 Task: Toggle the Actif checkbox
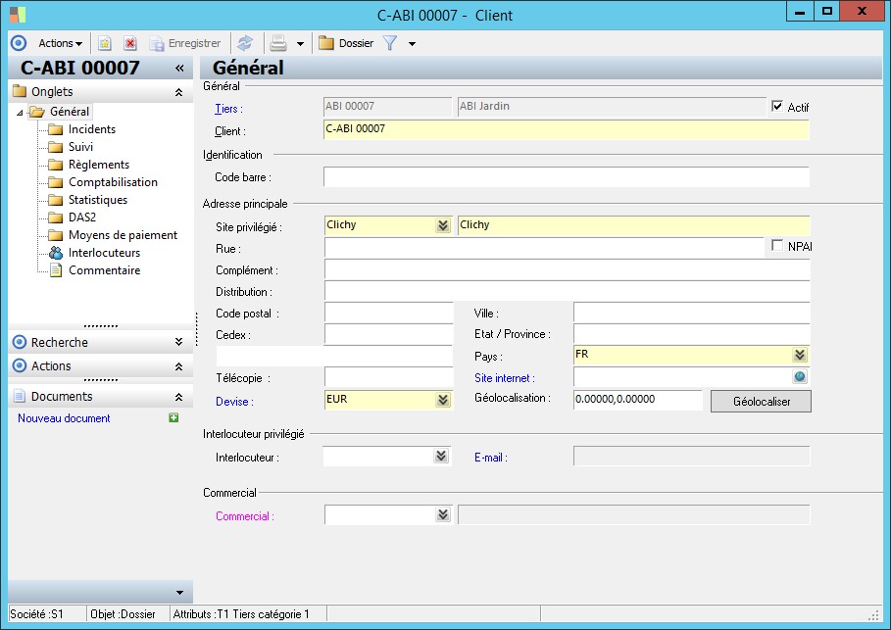click(778, 107)
